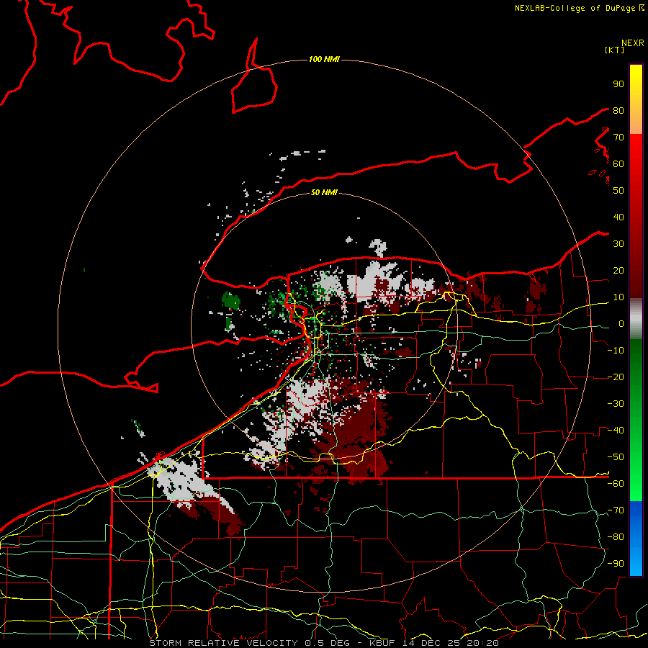648x648 pixels.
Task: Click the 20 value on the velocity scale
Action: point(618,270)
